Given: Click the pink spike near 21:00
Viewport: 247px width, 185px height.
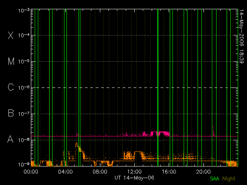Looking at the screenshot, I should coord(213,131).
